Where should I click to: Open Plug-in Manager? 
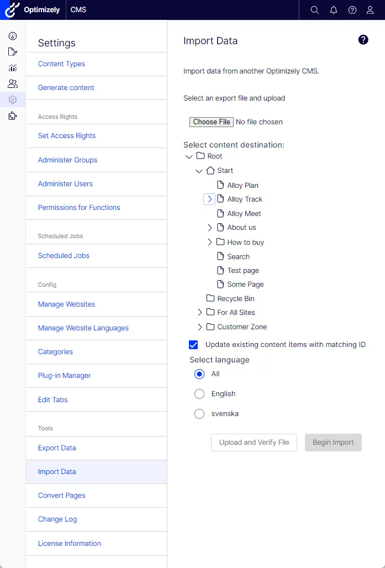click(96, 376)
